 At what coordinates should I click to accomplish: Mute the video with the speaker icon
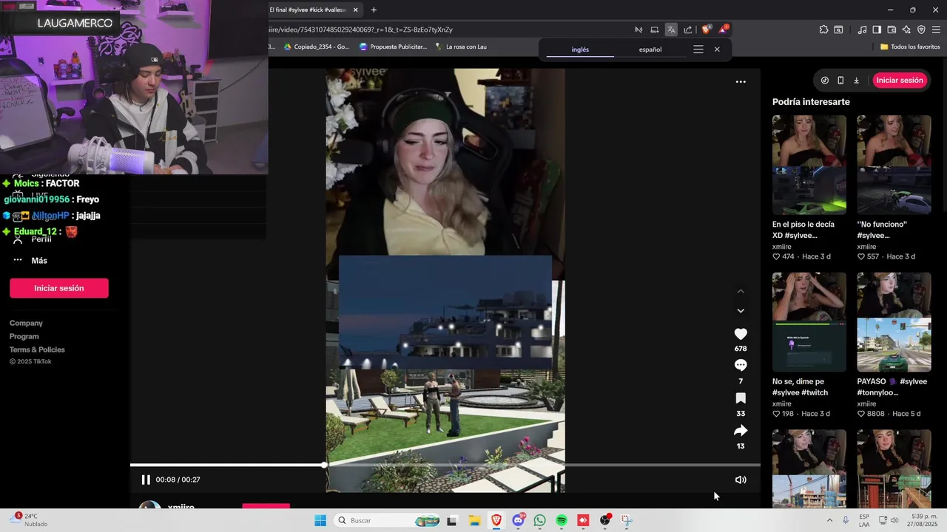point(741,480)
